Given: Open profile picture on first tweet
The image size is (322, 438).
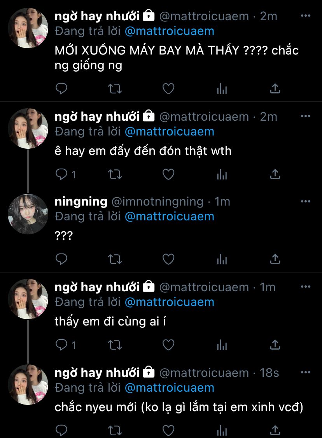Looking at the screenshot, I should [28, 28].
